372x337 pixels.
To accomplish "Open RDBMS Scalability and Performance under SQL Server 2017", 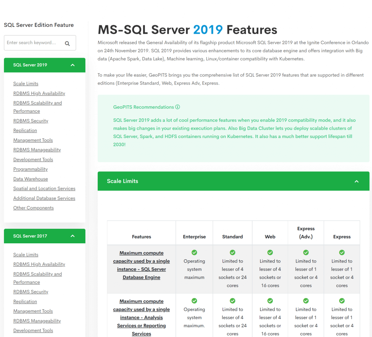I will click(x=37, y=278).
